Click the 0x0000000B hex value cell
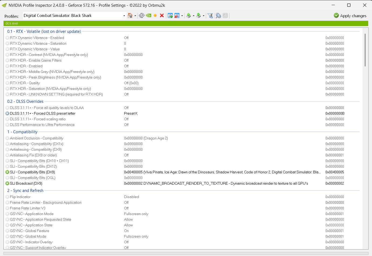 [x=335, y=114]
